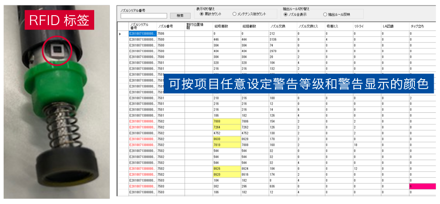The height and width of the screenshot is (204, 440).
Task: Click the 検索 search button
Action: tap(180, 16)
